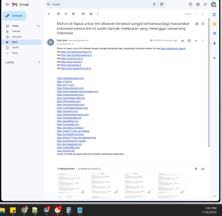Open Gmail Settings gear
This screenshot has width=222, height=216.
click(198, 4)
